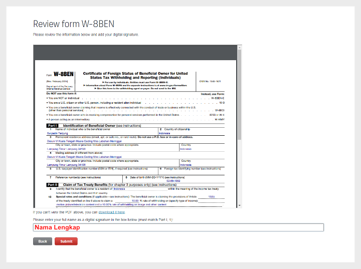Click the Back button

click(42, 241)
